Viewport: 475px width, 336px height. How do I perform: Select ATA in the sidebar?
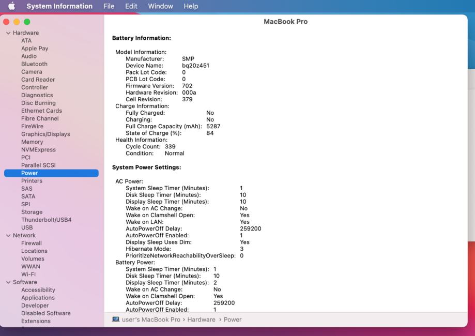(26, 41)
